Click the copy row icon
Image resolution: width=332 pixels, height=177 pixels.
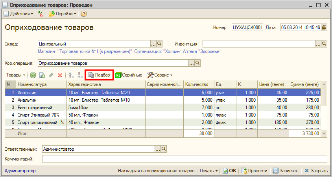click(x=42, y=75)
